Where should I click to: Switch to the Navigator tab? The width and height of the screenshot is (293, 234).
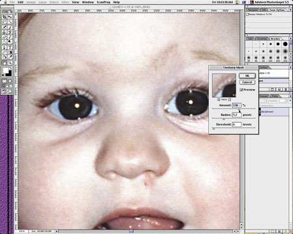click(x=253, y=10)
